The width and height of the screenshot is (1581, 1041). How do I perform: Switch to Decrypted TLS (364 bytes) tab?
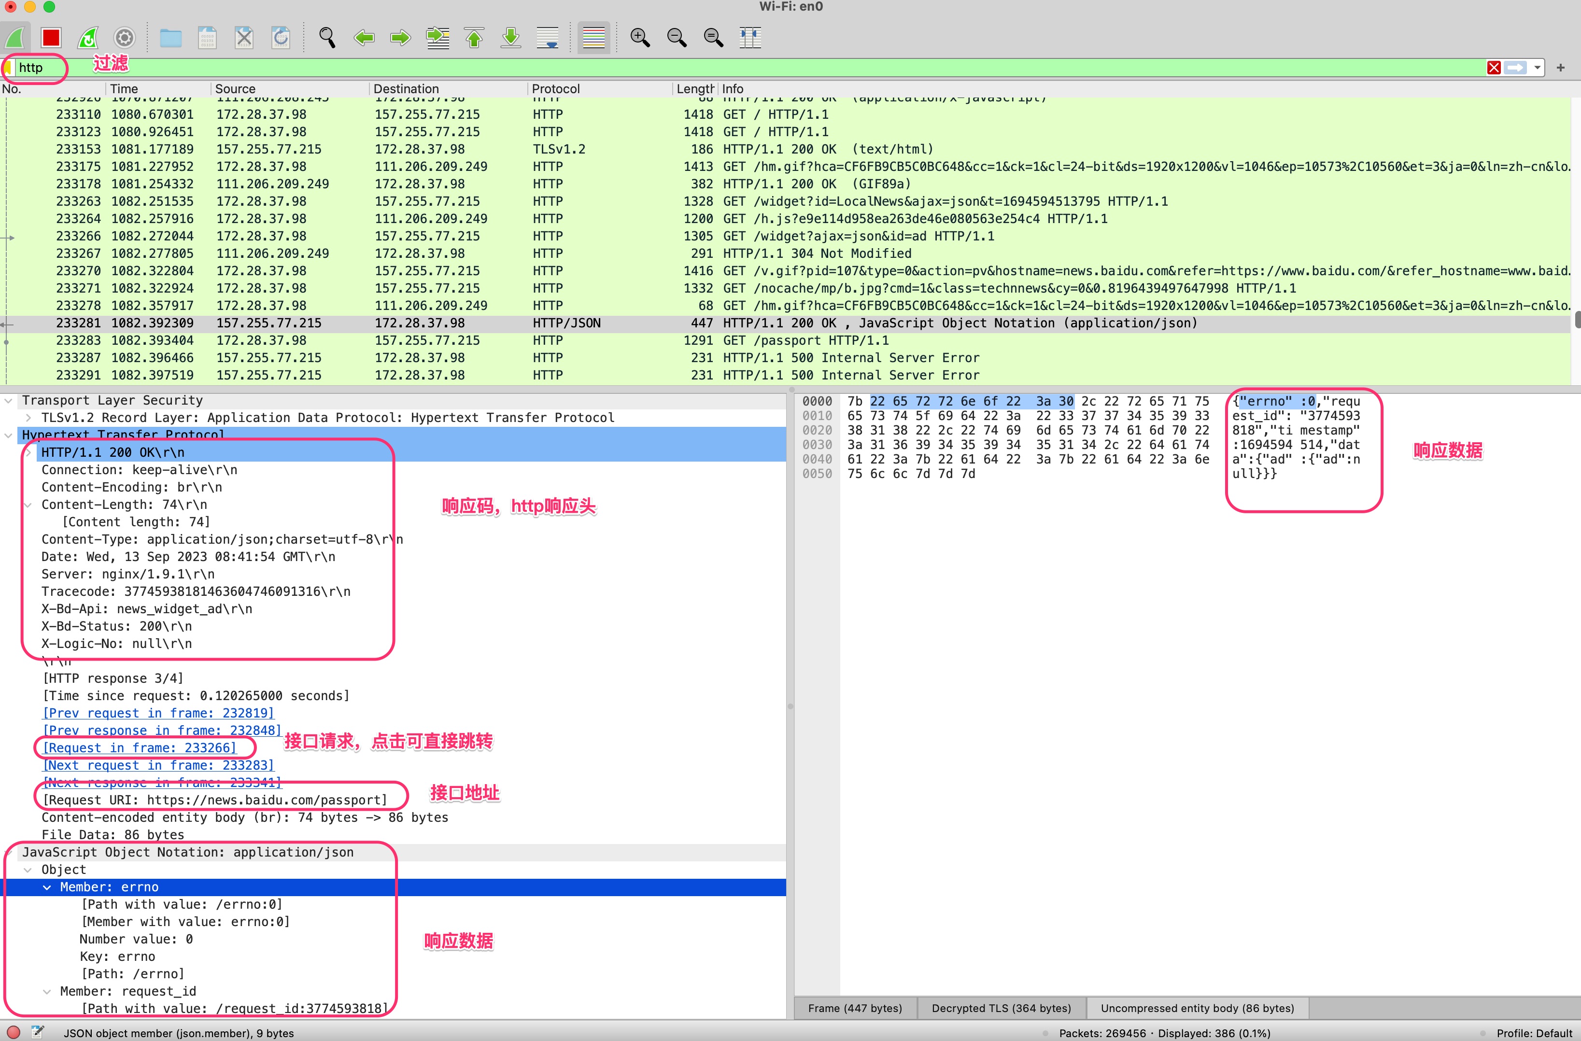point(1001,1008)
